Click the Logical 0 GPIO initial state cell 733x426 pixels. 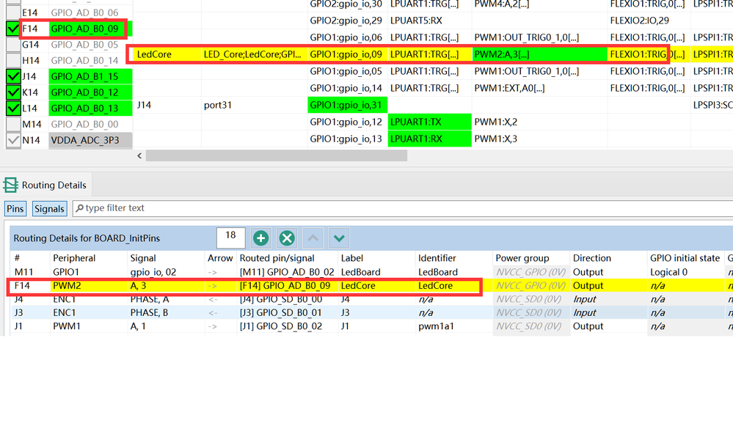669,272
